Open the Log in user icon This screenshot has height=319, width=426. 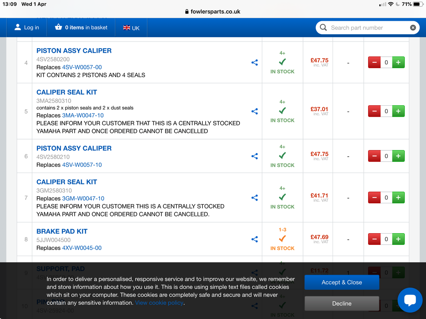(18, 27)
